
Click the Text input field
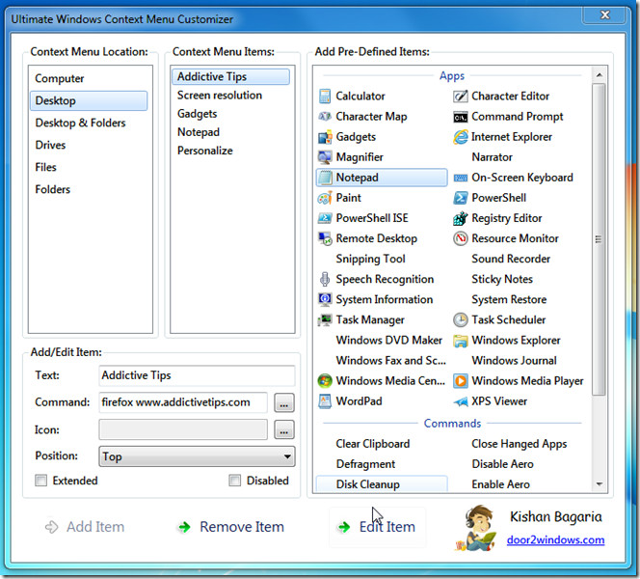coord(197,375)
